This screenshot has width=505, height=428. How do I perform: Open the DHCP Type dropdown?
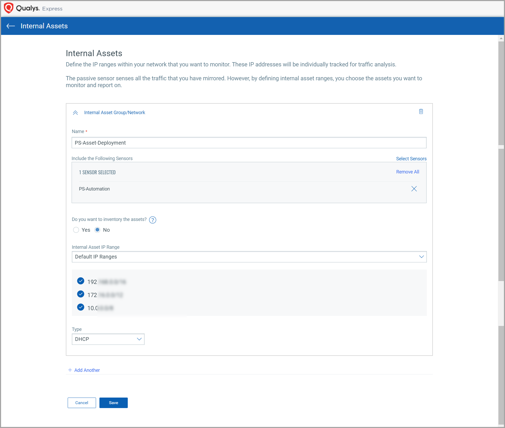[108, 339]
